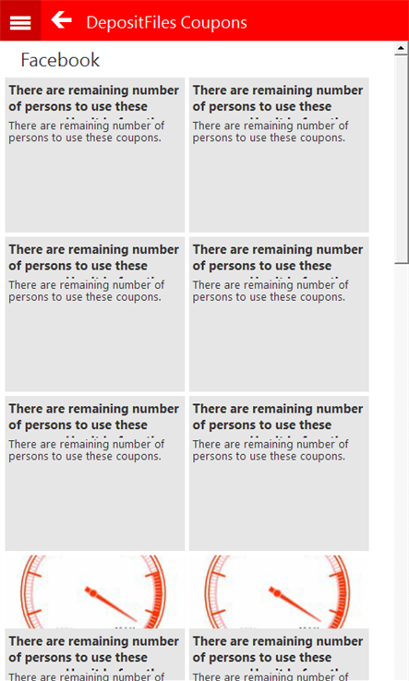The width and height of the screenshot is (409, 681).
Task: Open the hamburger menu
Action: tap(20, 21)
